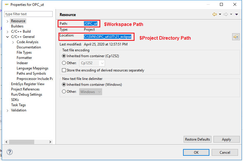The image size is (243, 161).
Task: Click the help question mark icon
Action: (x=9, y=152)
